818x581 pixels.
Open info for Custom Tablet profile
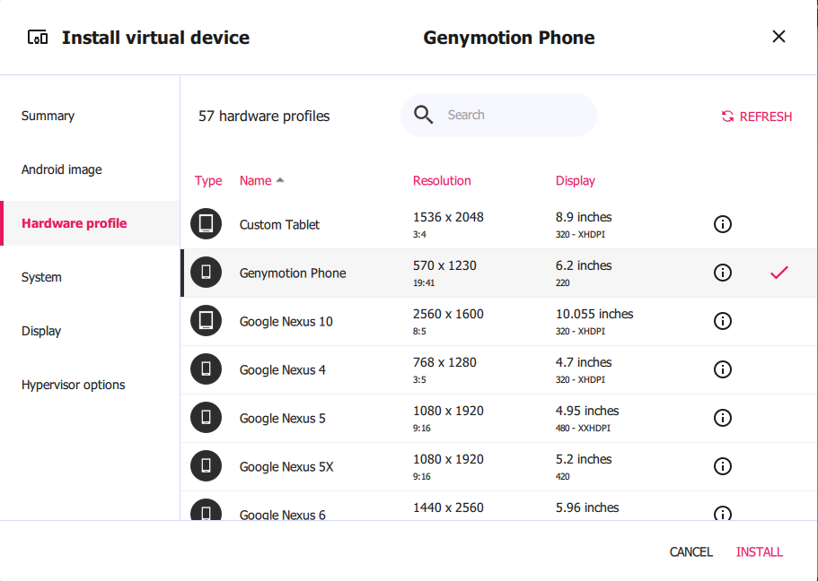[x=723, y=224]
